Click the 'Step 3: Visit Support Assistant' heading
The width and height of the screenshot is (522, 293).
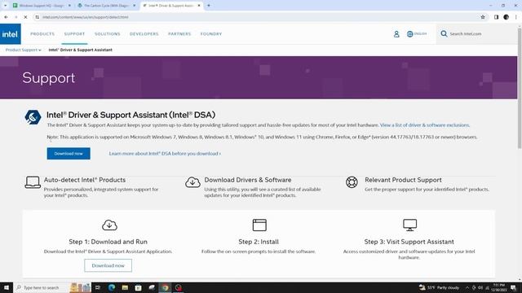pyautogui.click(x=409, y=242)
